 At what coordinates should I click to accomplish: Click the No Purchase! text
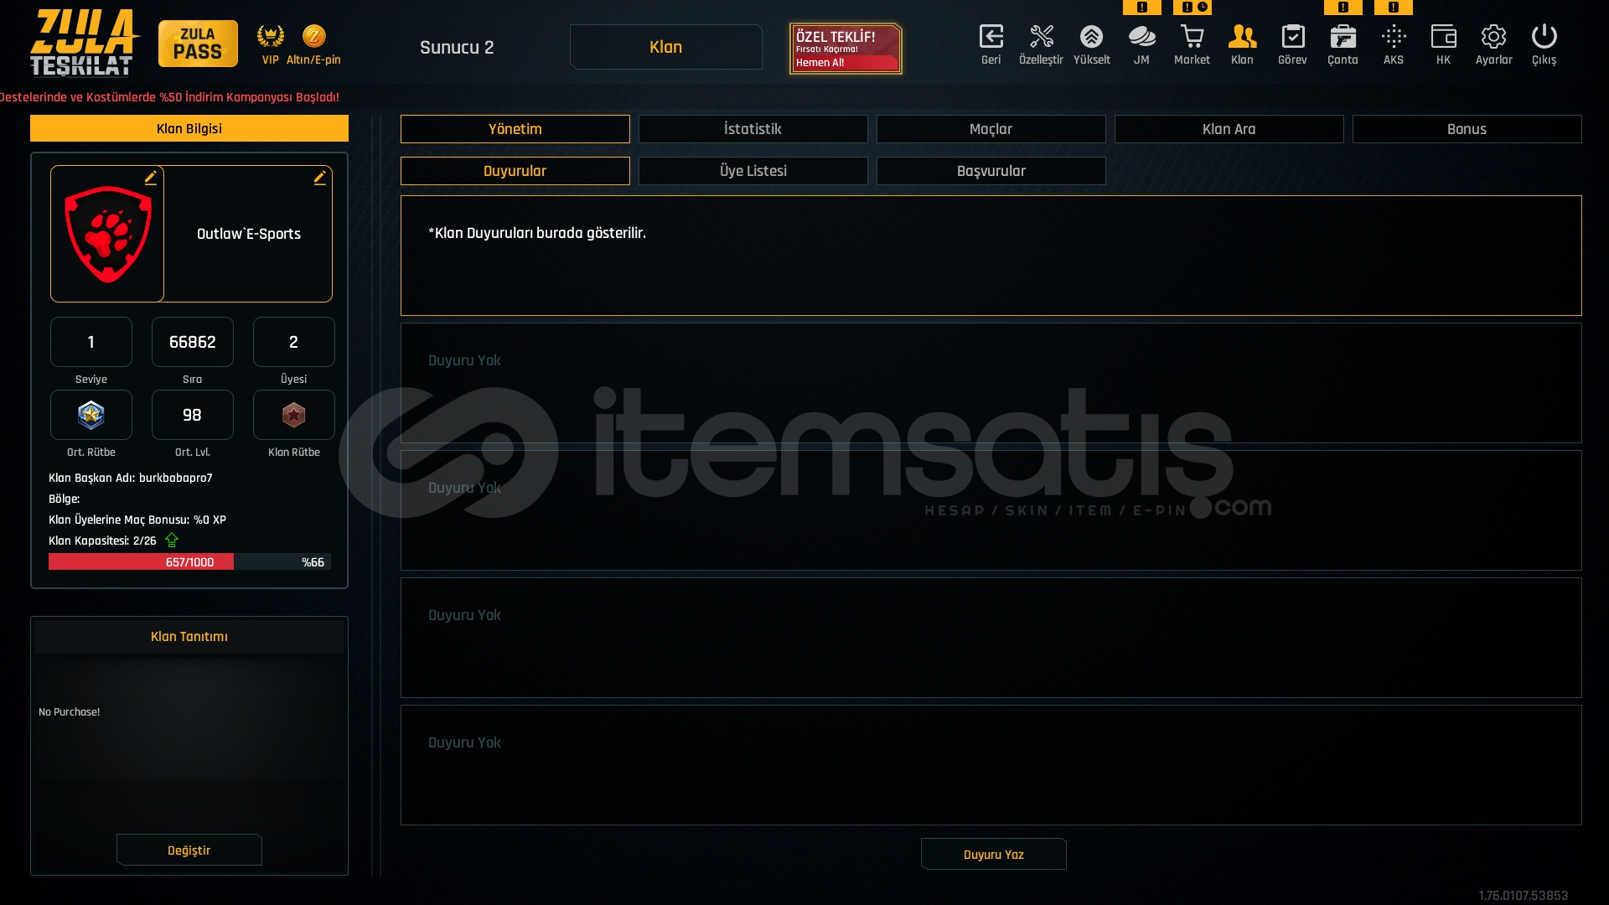(70, 712)
